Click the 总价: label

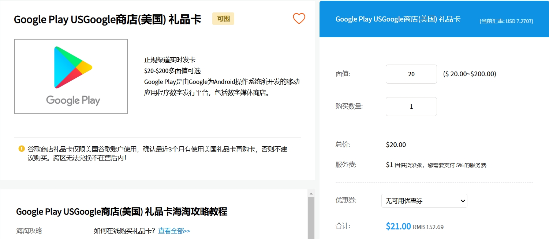click(343, 144)
